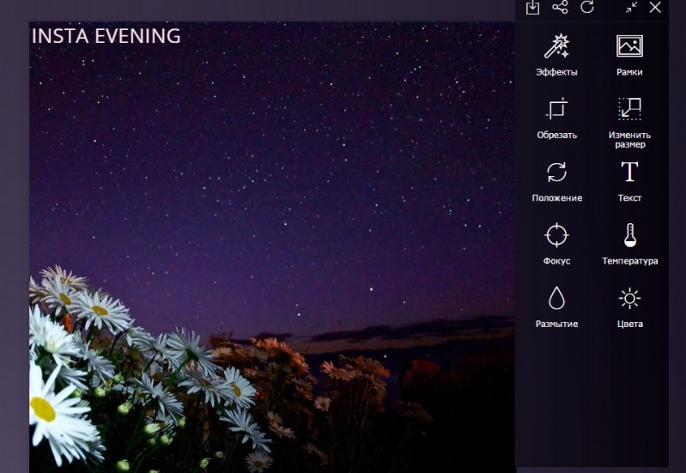Screen dimensions: 686x473
Task: Select the Размытие blur droplet tool
Action: [556, 307]
